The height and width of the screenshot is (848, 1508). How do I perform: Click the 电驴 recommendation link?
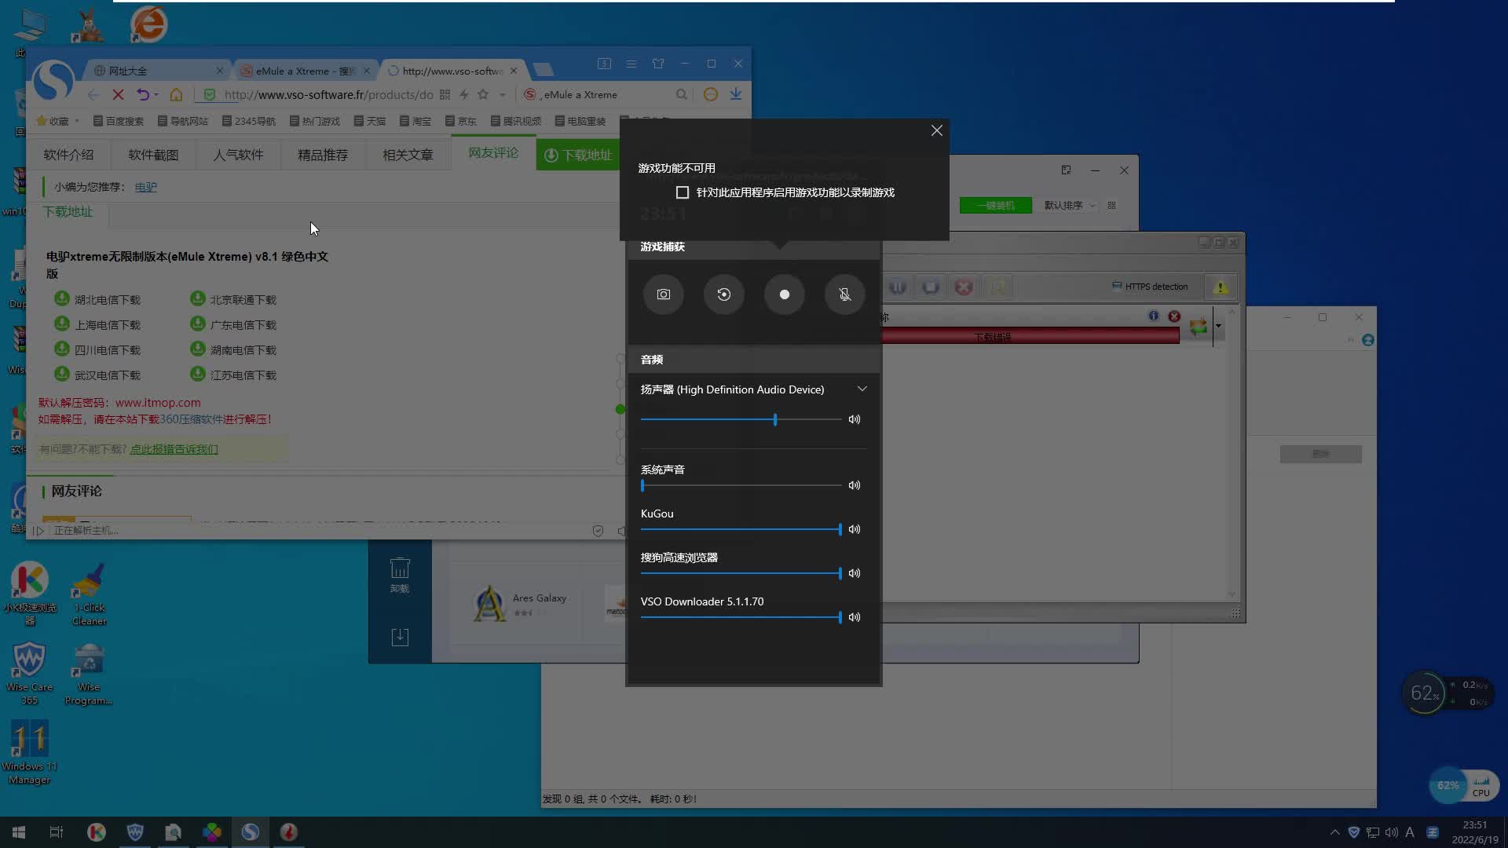tap(145, 187)
